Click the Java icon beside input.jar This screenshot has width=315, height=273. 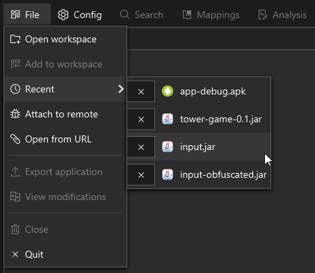[x=168, y=147]
